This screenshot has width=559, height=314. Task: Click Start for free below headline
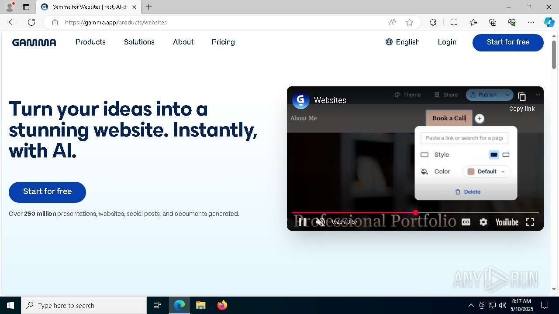point(47,192)
